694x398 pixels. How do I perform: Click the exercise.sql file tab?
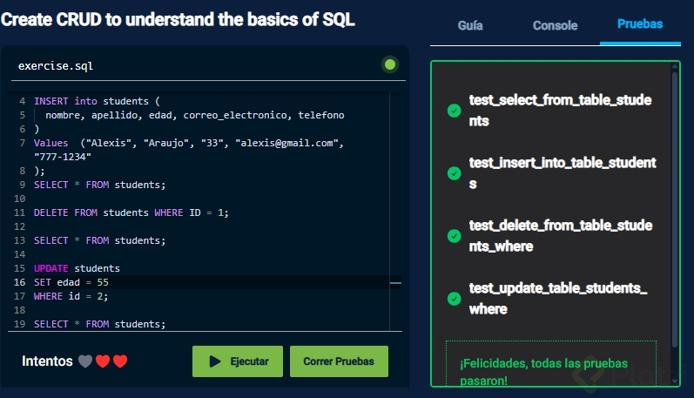[x=56, y=65]
